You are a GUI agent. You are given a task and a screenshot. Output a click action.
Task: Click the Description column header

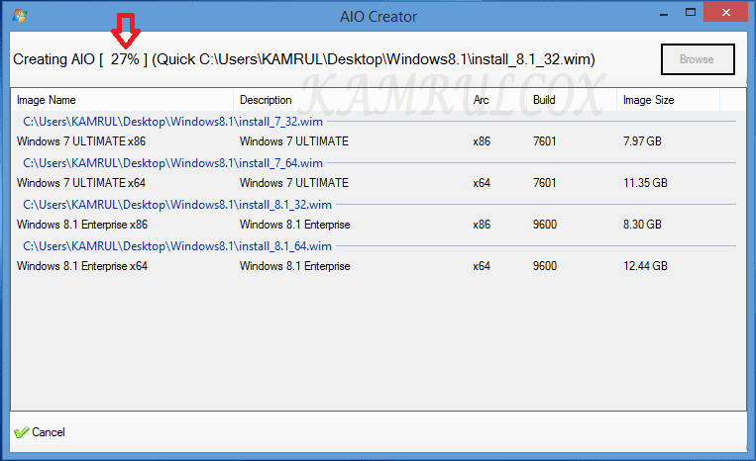pyautogui.click(x=351, y=100)
